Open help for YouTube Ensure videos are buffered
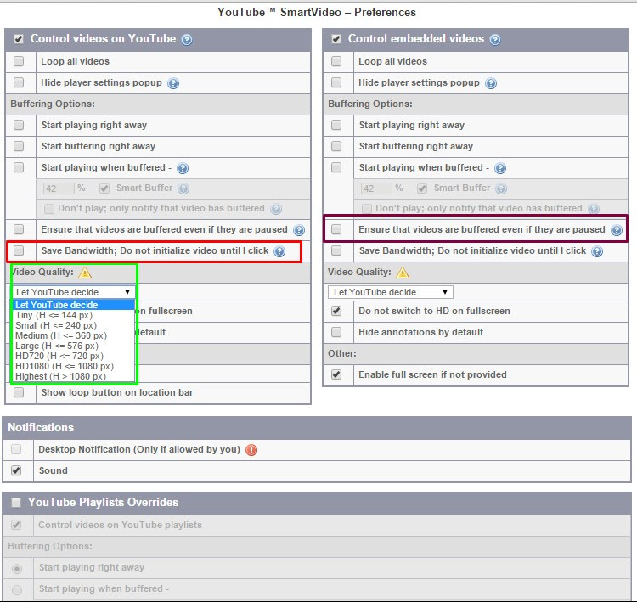Viewport: 637px width, 602px height. (x=299, y=230)
